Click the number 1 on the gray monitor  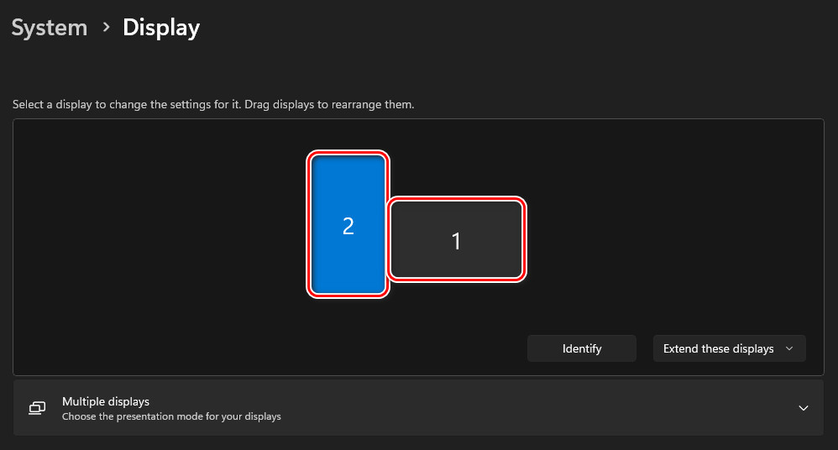pos(457,242)
